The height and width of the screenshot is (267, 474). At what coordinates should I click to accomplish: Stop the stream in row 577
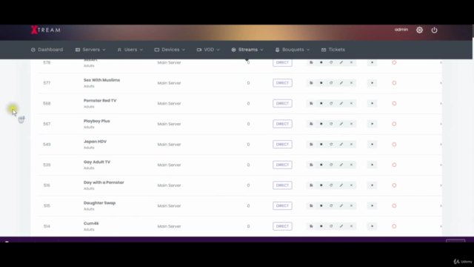tap(321, 83)
